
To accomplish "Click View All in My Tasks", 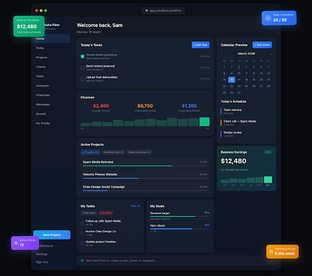I will click(135, 206).
